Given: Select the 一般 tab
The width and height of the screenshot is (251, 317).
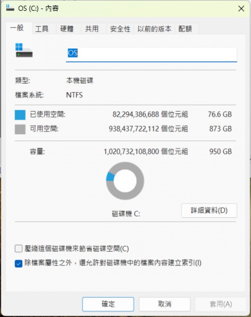Looking at the screenshot, I should 17,28.
